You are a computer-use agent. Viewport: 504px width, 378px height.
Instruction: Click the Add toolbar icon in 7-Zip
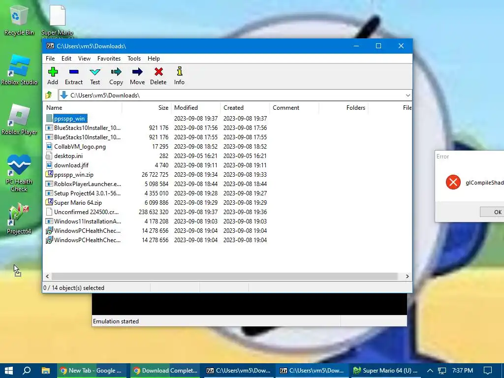[x=53, y=76]
